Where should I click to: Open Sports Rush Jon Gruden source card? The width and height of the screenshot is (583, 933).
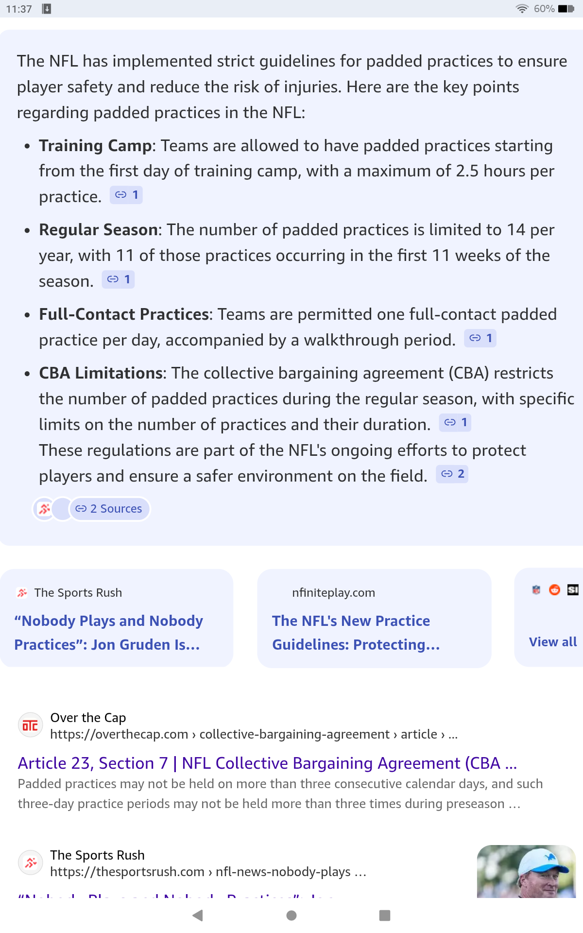(x=117, y=618)
